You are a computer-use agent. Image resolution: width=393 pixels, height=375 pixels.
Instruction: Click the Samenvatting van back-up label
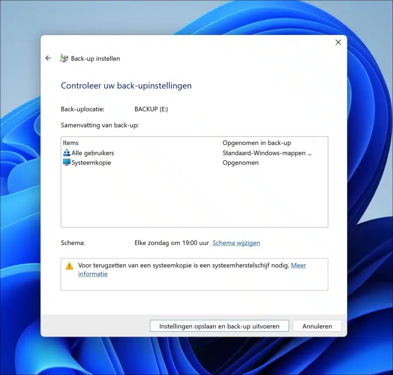(100, 125)
